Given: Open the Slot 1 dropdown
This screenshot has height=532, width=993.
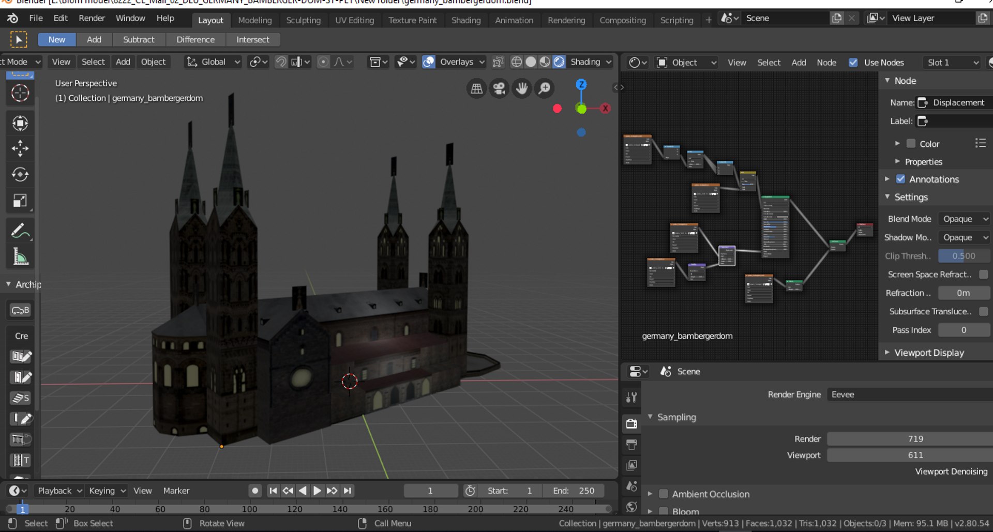Looking at the screenshot, I should coord(952,63).
